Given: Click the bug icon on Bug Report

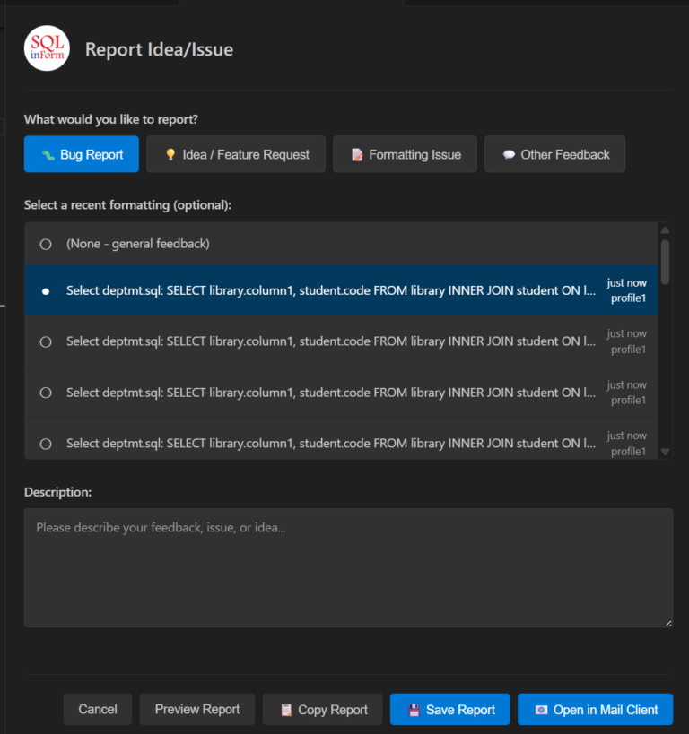Looking at the screenshot, I should [48, 155].
